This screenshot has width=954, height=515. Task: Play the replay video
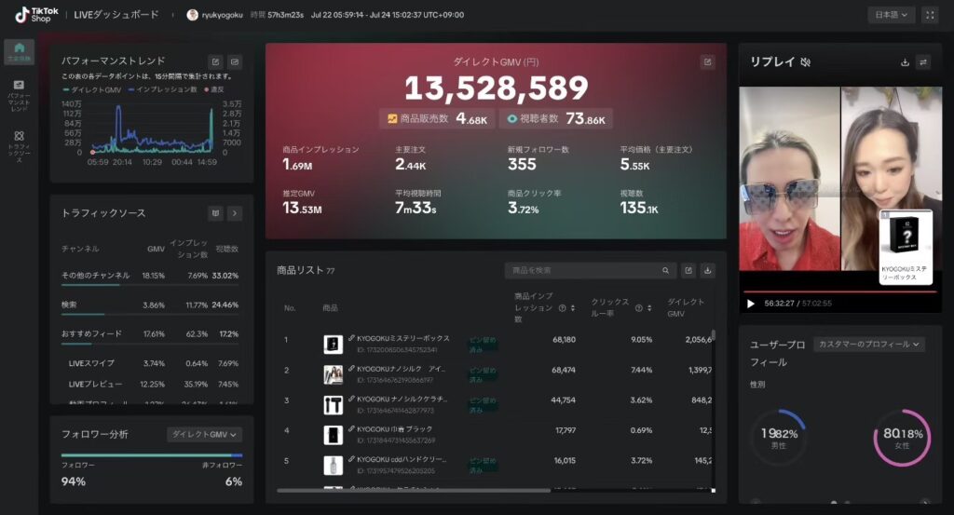[751, 304]
